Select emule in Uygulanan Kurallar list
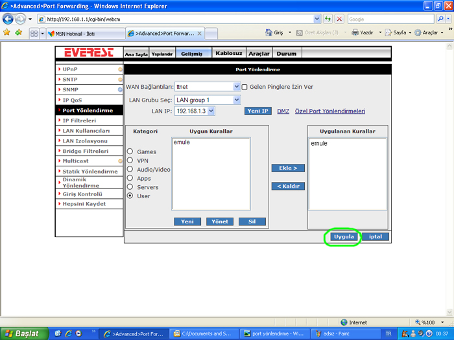 point(319,143)
